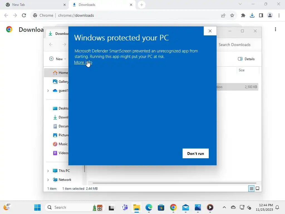The image size is (285, 214).
Task: Open Microsoft Store from taskbar
Action: point(161,207)
